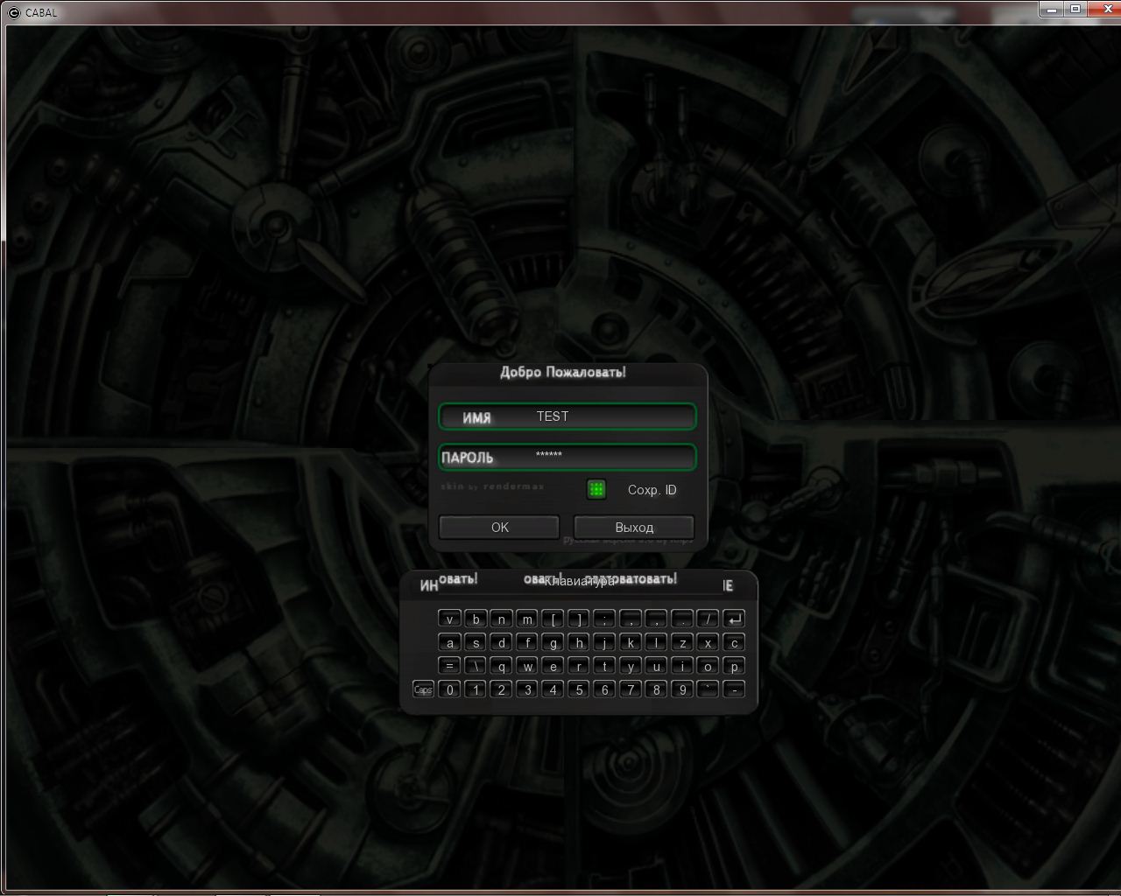1121x896 pixels.
Task: Click the 'k' key on virtual keyboard
Action: [x=631, y=642]
